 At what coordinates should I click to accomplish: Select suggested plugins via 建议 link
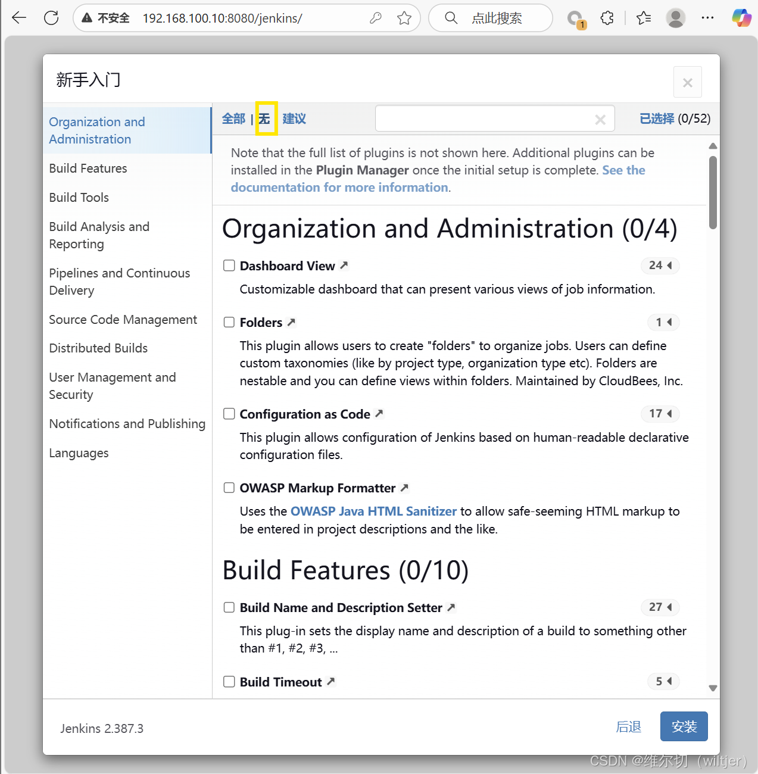pos(294,118)
